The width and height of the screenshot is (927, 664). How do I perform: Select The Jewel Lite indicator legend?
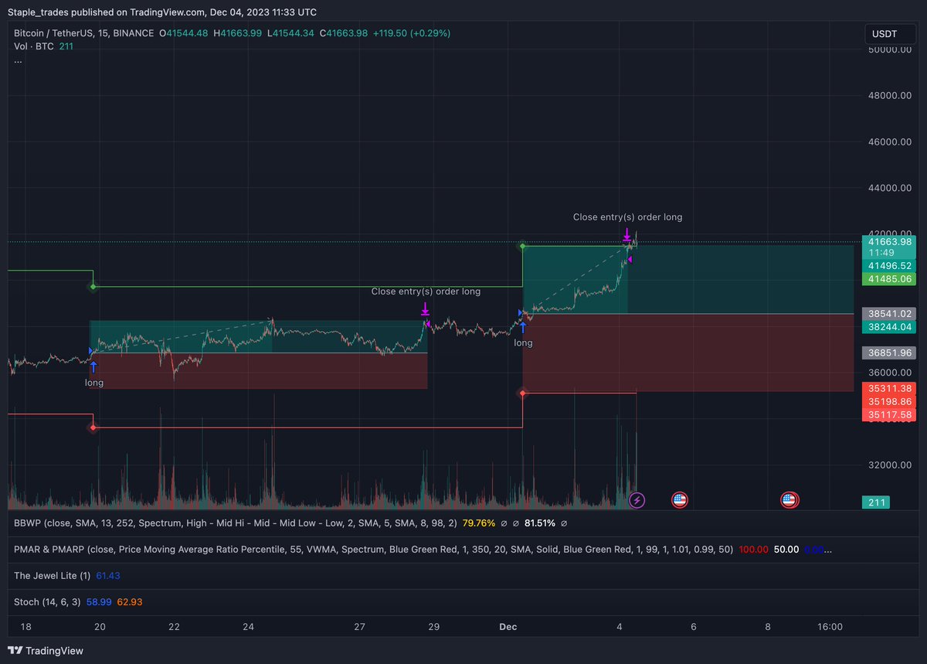point(53,576)
